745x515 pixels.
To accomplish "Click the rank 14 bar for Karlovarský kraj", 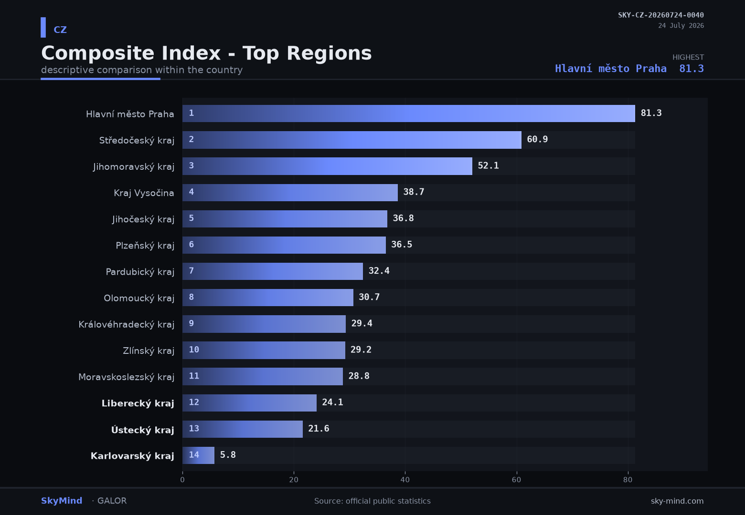I will (x=198, y=455).
